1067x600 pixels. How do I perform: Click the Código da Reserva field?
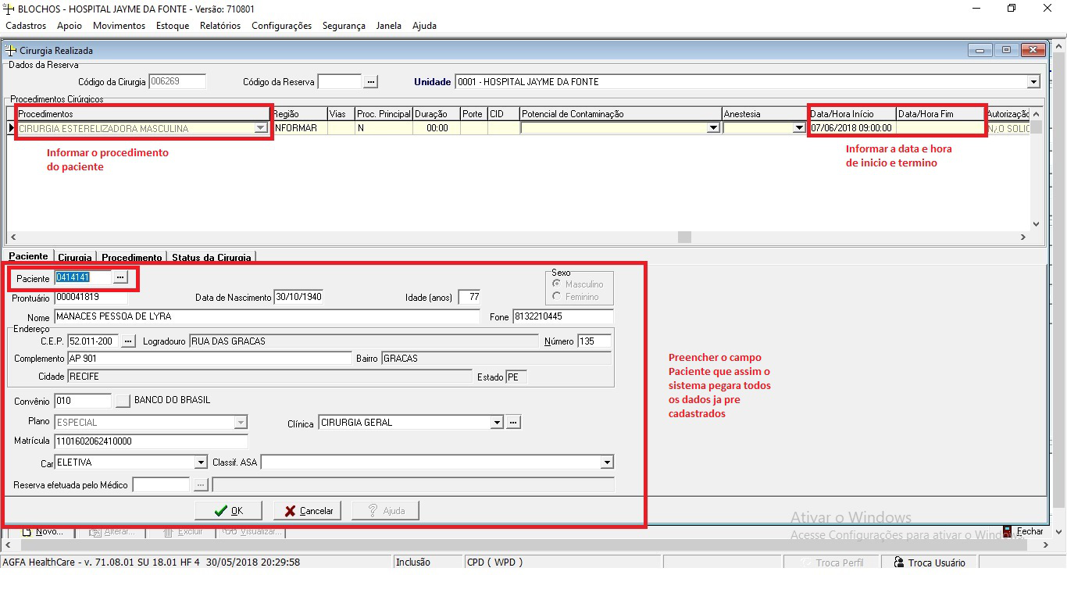coord(340,81)
